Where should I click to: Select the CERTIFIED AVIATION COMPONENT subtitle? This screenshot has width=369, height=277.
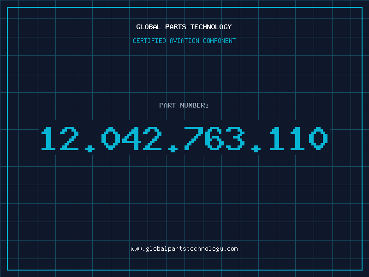coord(184,41)
